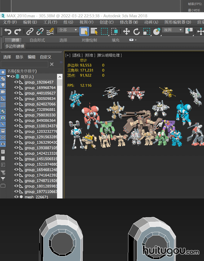
Task: Hide mesh_226671 via its eye icon
Action: coord(16,197)
